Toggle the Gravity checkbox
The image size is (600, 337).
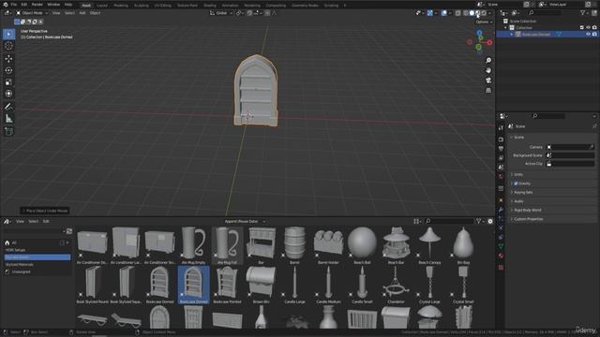click(x=516, y=183)
